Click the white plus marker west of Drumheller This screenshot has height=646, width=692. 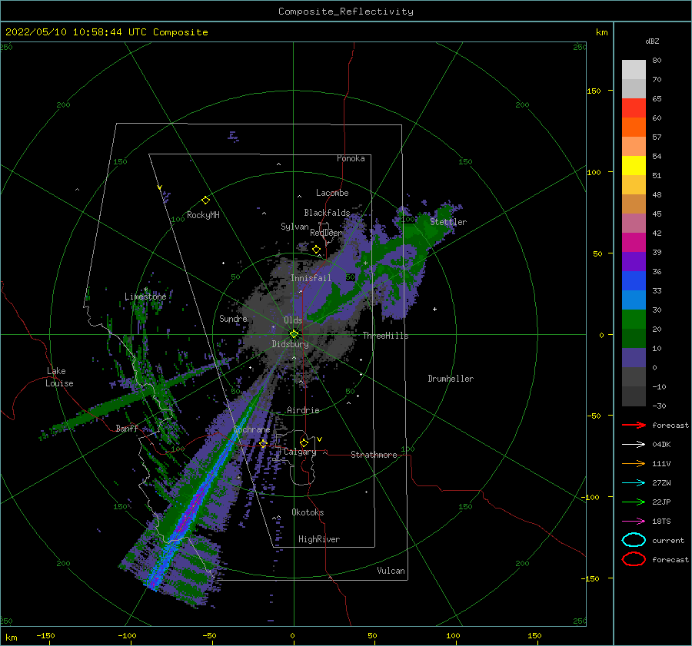pyautogui.click(x=434, y=309)
